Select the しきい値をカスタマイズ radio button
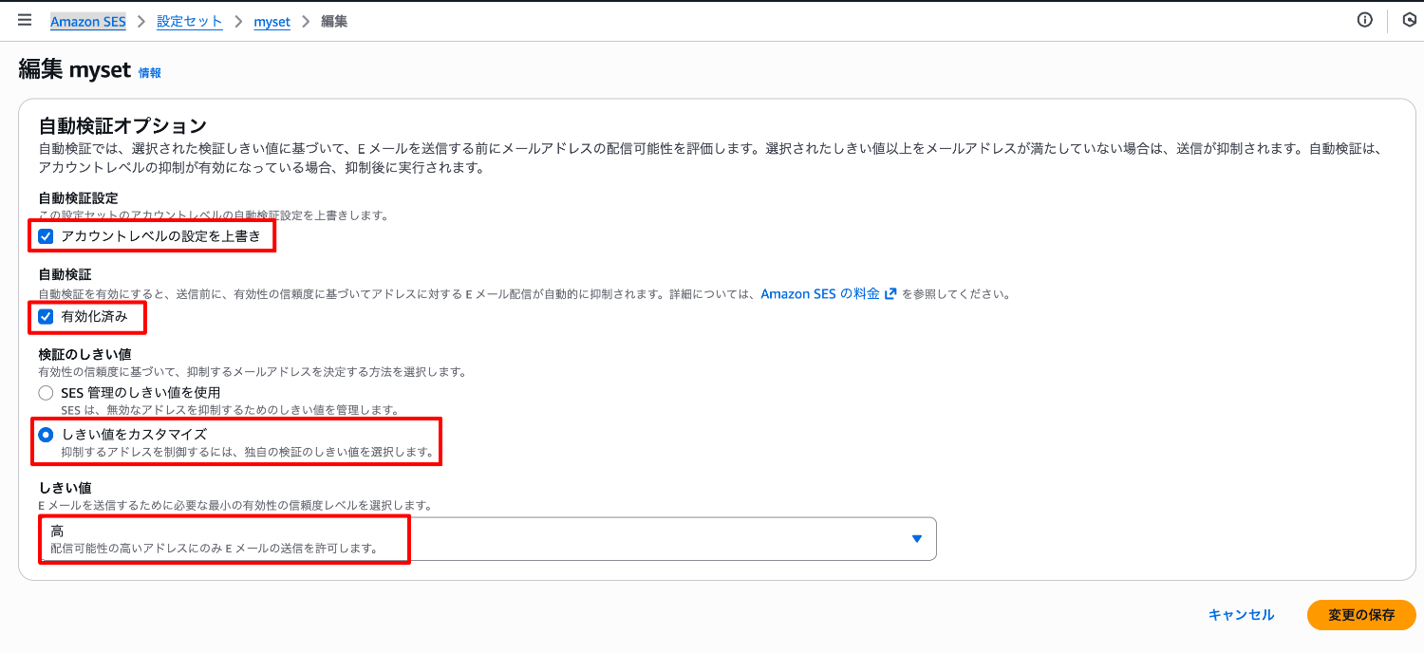 click(46, 432)
